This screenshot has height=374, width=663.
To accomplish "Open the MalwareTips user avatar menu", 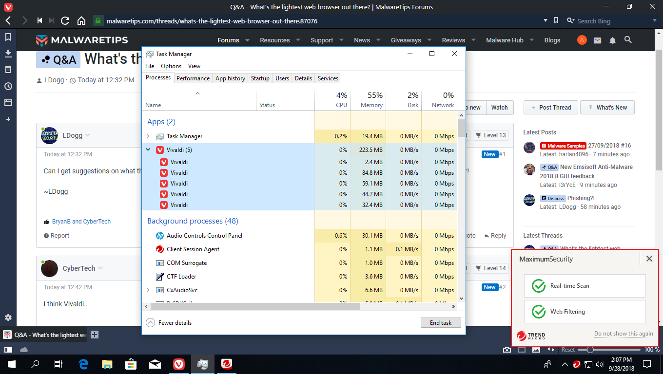I will point(582,40).
